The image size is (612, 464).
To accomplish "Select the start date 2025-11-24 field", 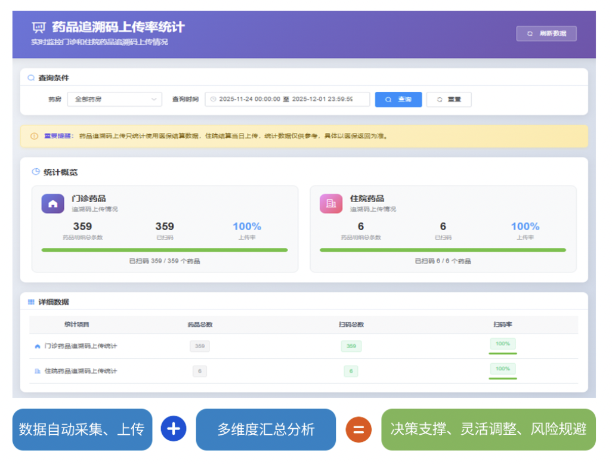I will [249, 100].
